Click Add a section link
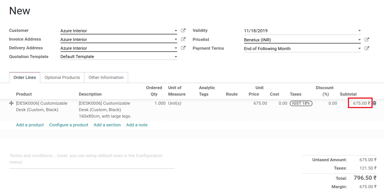384x195 pixels. [107, 125]
